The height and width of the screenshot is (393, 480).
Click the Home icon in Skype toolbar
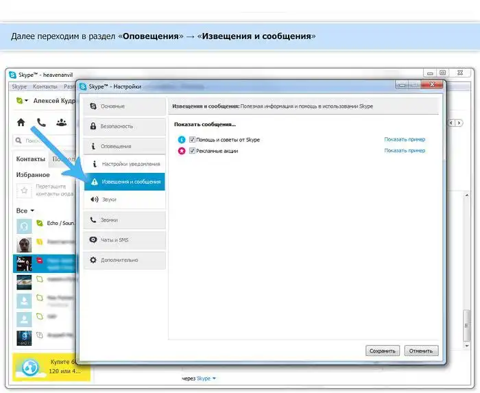coord(21,123)
